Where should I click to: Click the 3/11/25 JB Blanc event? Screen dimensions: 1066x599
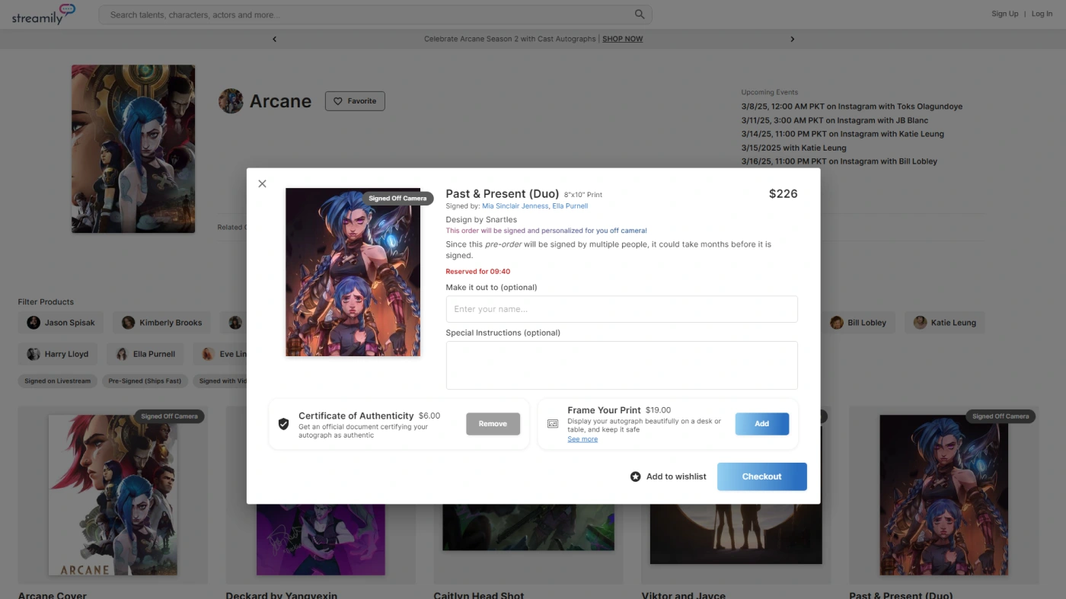[835, 120]
